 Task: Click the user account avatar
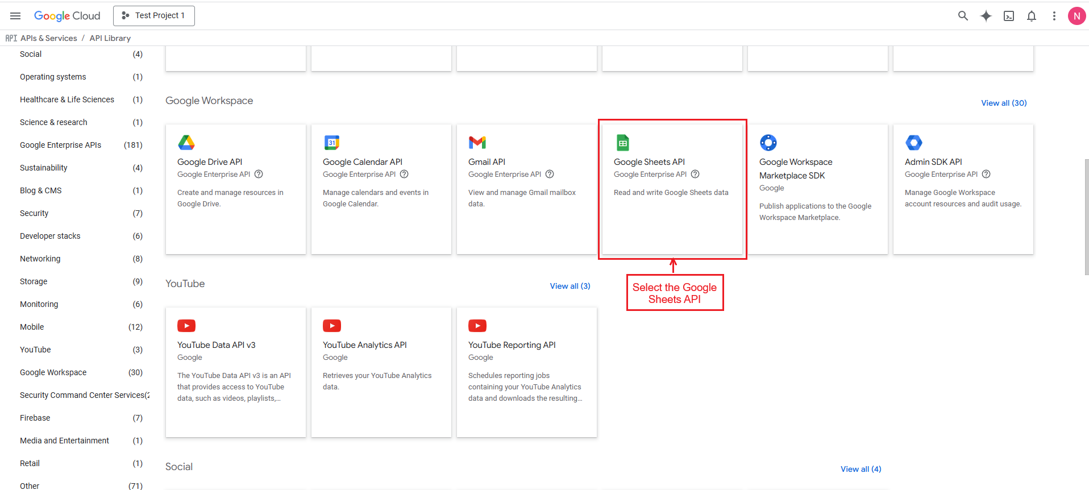[x=1076, y=16]
